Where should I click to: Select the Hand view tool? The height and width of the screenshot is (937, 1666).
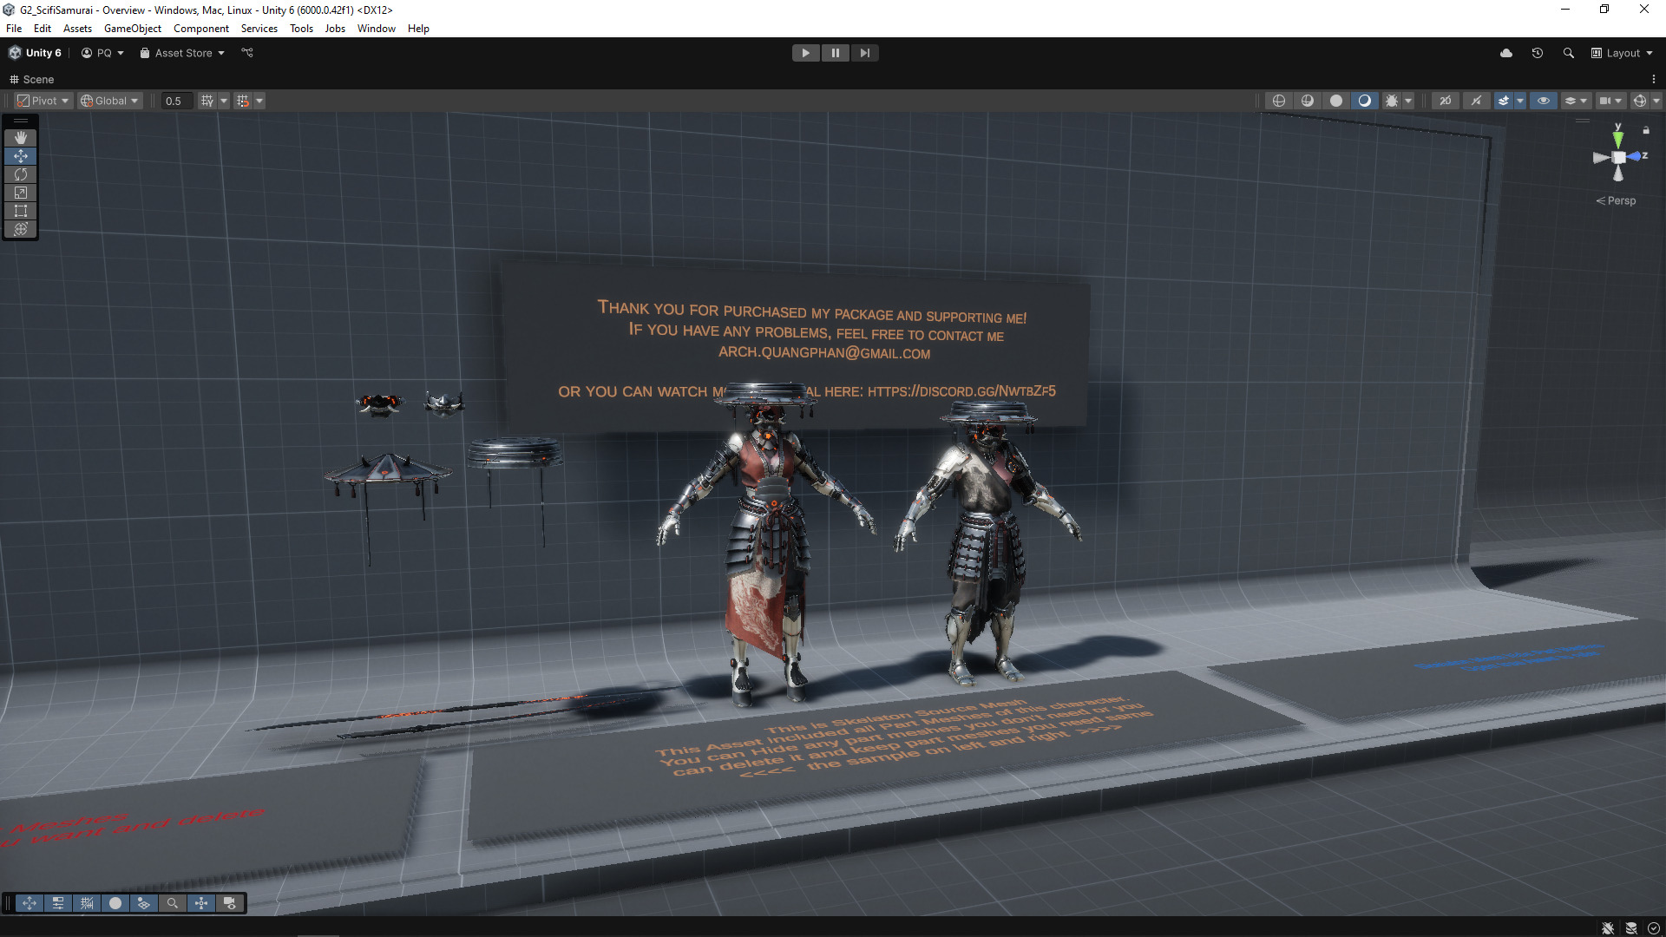(x=21, y=138)
